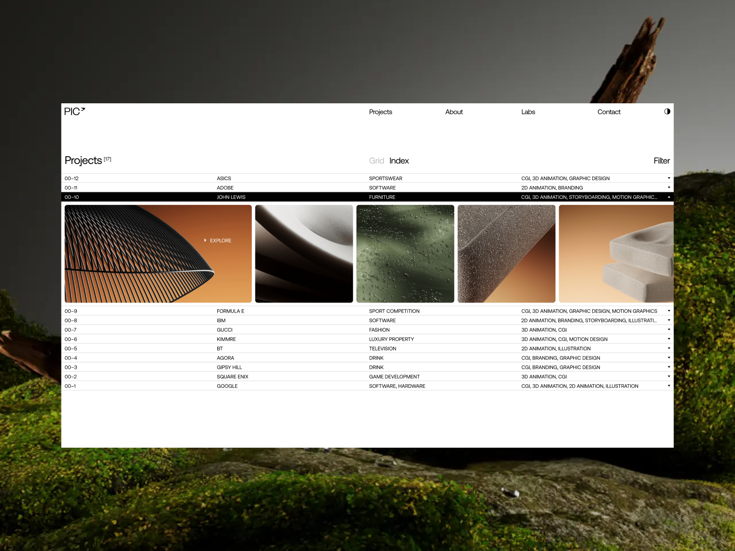Click the PIC logo
The width and height of the screenshot is (735, 551).
(74, 112)
